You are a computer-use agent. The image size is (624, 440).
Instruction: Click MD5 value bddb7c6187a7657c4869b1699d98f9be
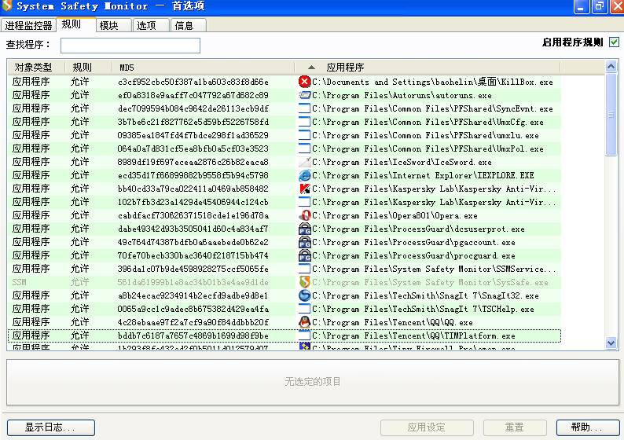tap(193, 335)
